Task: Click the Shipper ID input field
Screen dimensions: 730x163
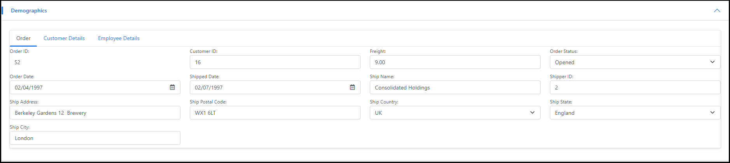Action: point(635,88)
